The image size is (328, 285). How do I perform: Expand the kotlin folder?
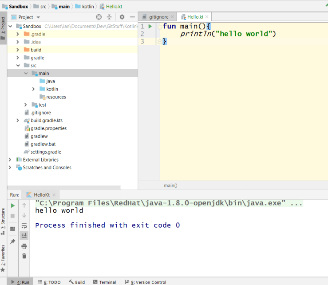click(x=33, y=89)
